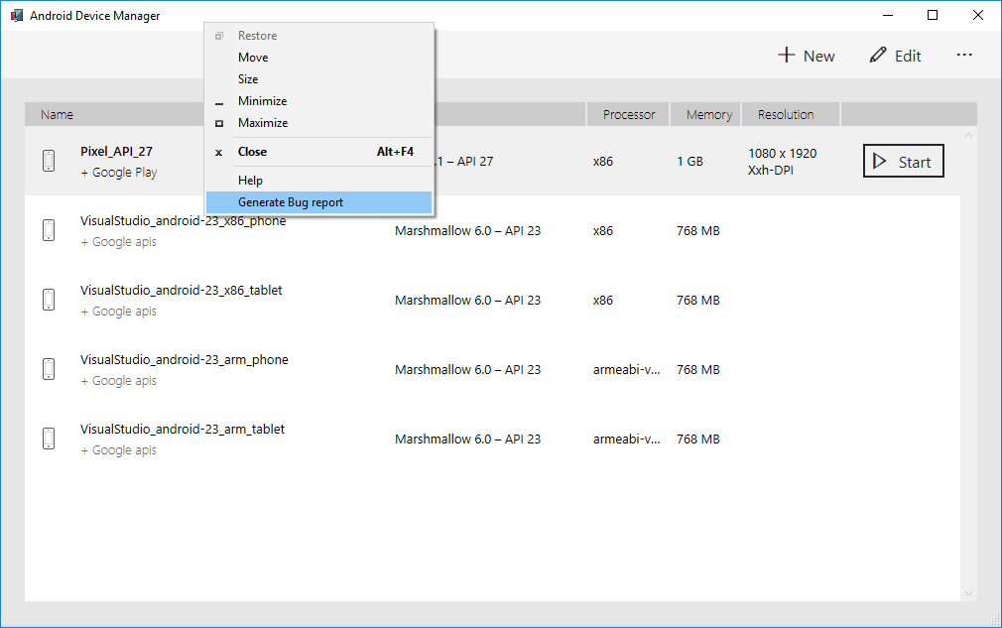Select Generate Bug report menu entry
1002x628 pixels.
click(x=318, y=202)
